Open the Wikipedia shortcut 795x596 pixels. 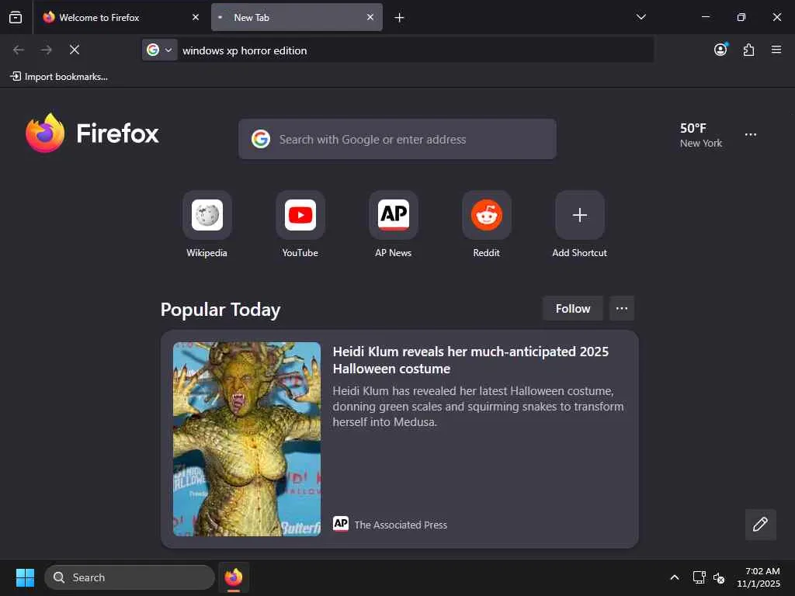pyautogui.click(x=207, y=225)
